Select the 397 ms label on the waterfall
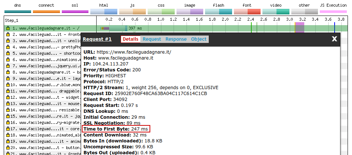Screen dimensions: 352x155 pyautogui.click(x=135, y=28)
